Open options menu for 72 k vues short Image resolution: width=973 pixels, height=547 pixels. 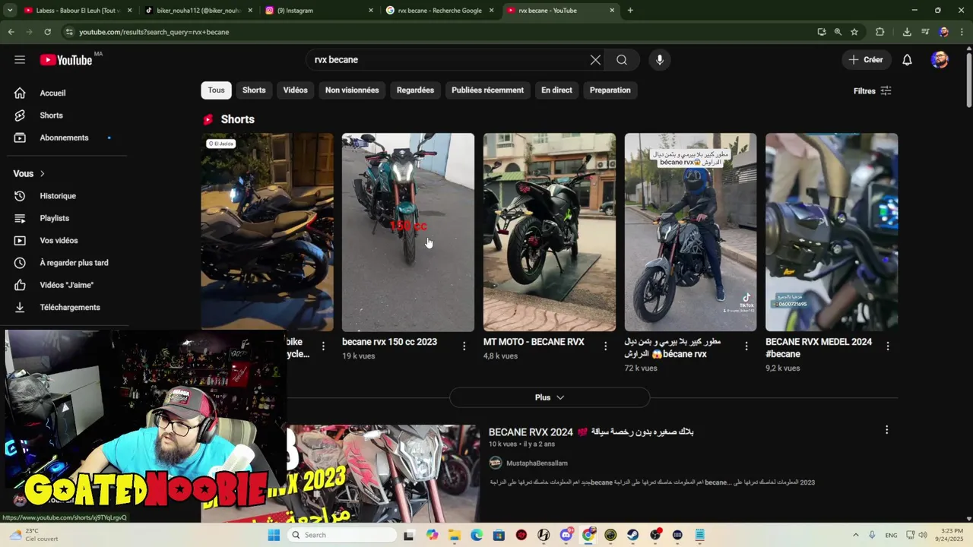coord(746,346)
